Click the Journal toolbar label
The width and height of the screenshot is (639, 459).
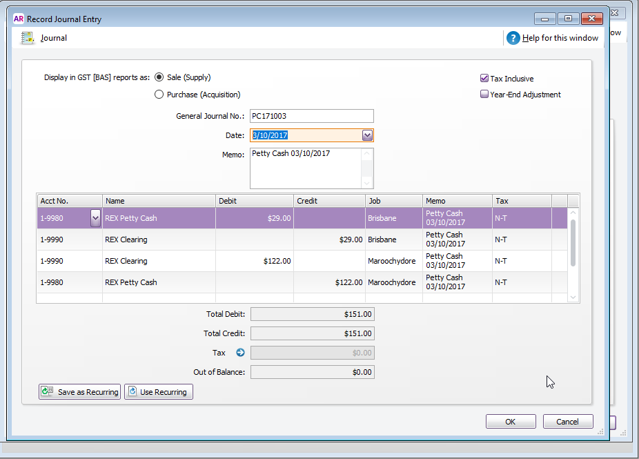click(53, 38)
